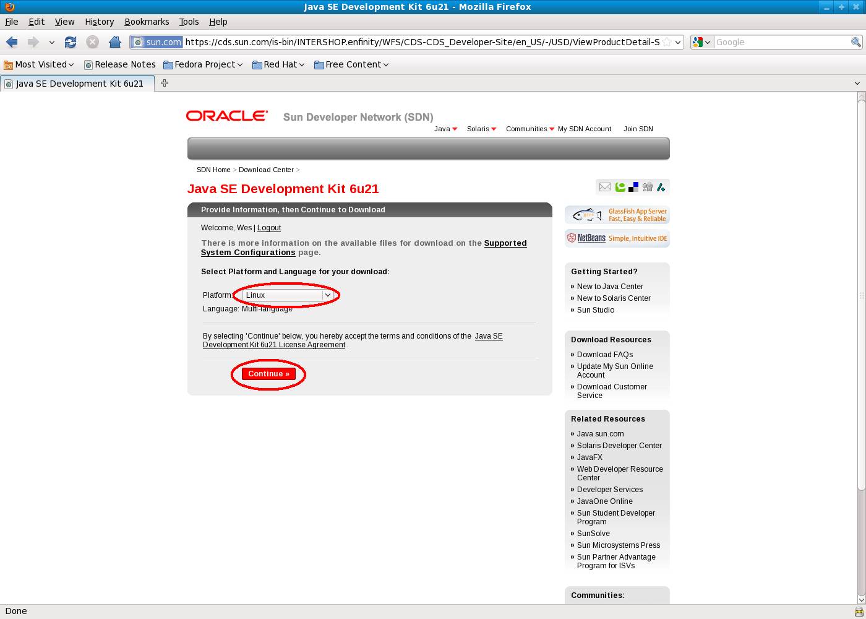The image size is (866, 619).
Task: Open the Sun Studio link
Action: [x=596, y=310]
